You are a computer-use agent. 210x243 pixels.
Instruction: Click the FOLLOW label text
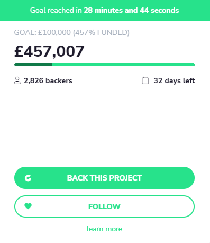104,206
